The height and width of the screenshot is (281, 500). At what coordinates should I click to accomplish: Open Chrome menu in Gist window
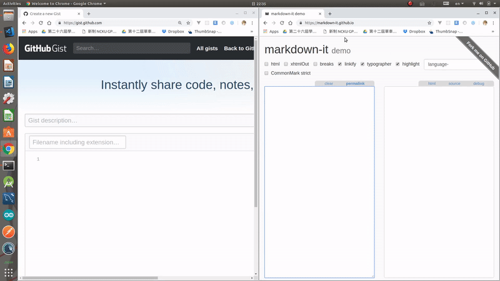click(252, 23)
